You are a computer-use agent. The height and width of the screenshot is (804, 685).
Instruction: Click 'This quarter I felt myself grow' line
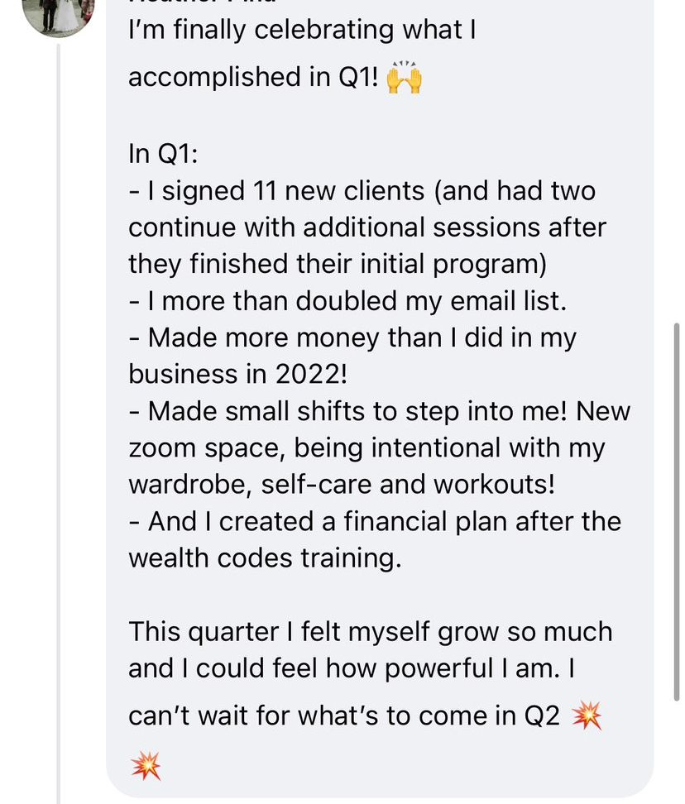pos(370,632)
